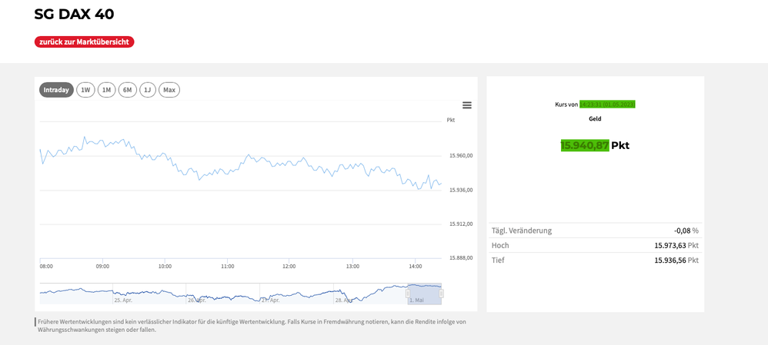Select the Intraday time range
Screen dimensions: 768x345
pyautogui.click(x=56, y=90)
